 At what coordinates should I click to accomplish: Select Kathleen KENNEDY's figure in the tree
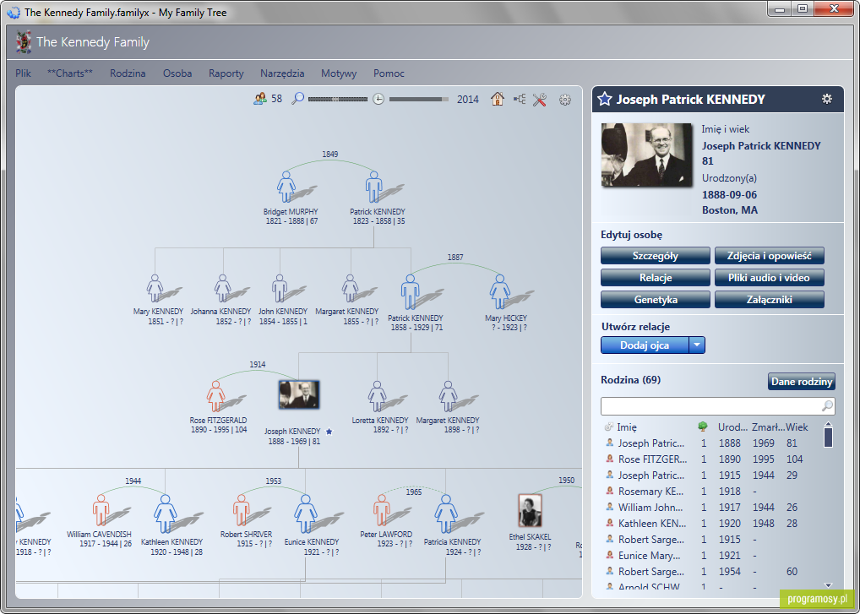pyautogui.click(x=165, y=513)
